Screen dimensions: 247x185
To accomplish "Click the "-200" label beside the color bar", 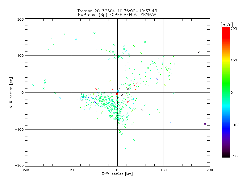I will 235,156.
